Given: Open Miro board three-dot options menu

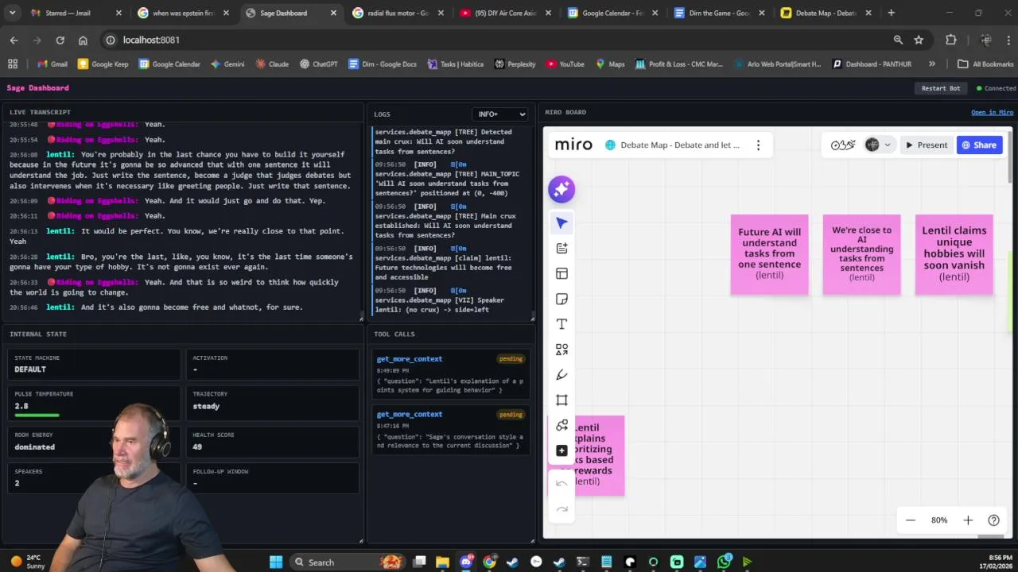Looking at the screenshot, I should click(x=758, y=145).
